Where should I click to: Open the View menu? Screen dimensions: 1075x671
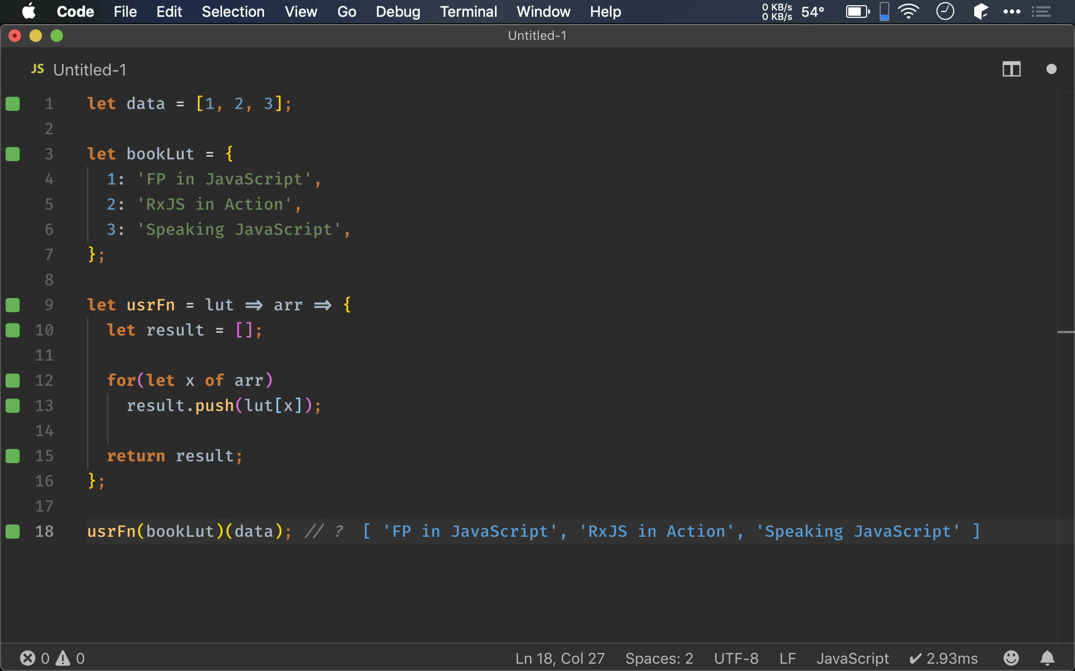[x=301, y=12]
